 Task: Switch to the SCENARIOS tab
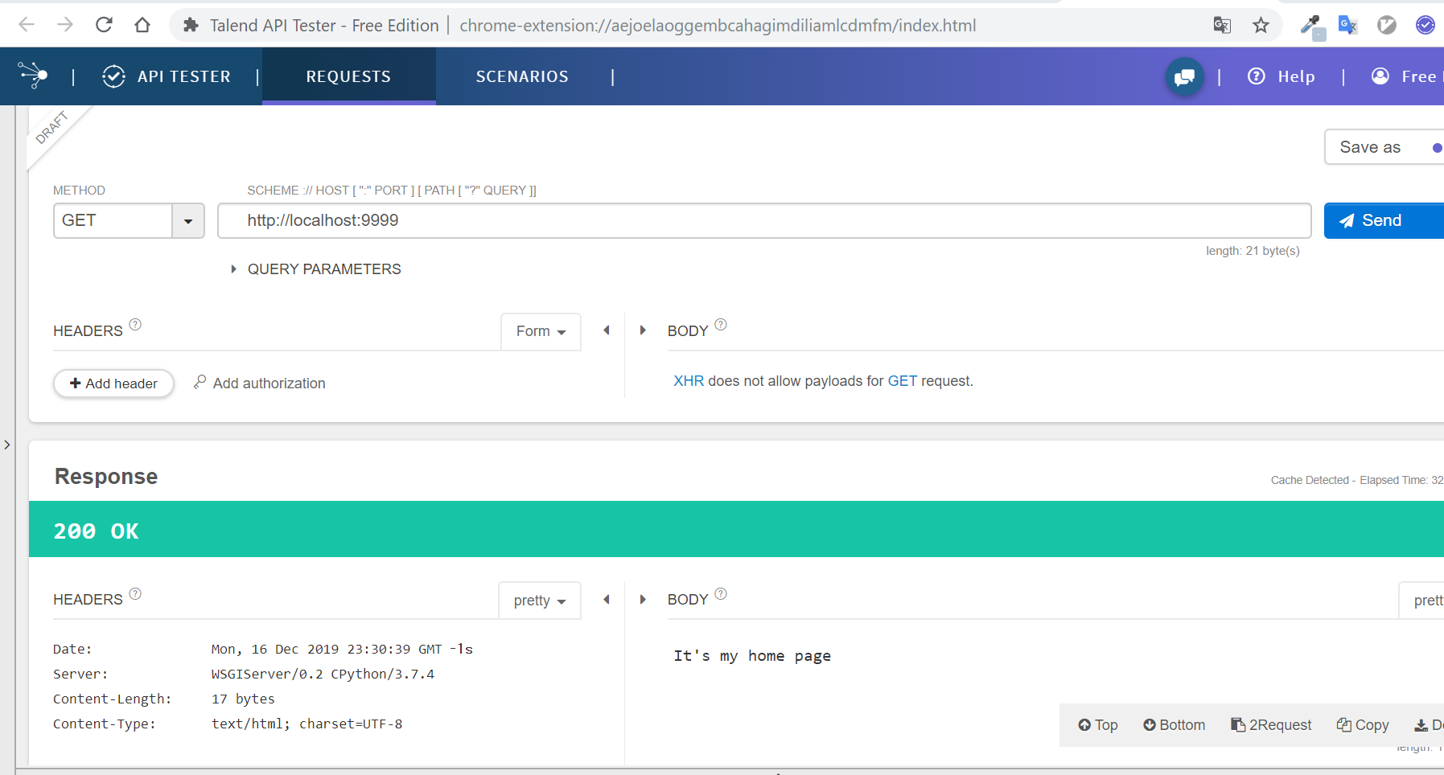click(x=522, y=76)
